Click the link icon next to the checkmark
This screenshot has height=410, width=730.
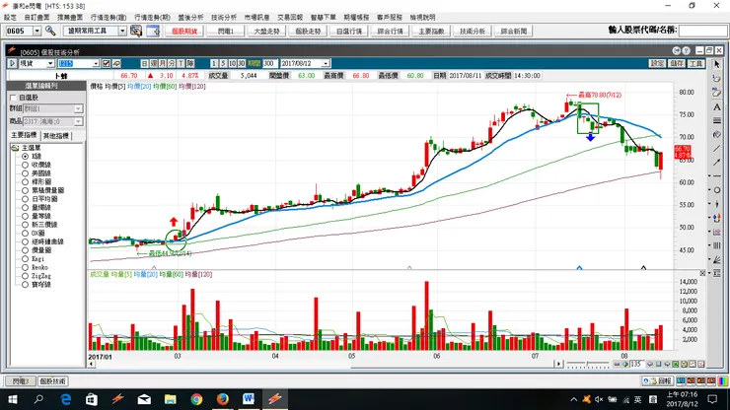(x=116, y=63)
